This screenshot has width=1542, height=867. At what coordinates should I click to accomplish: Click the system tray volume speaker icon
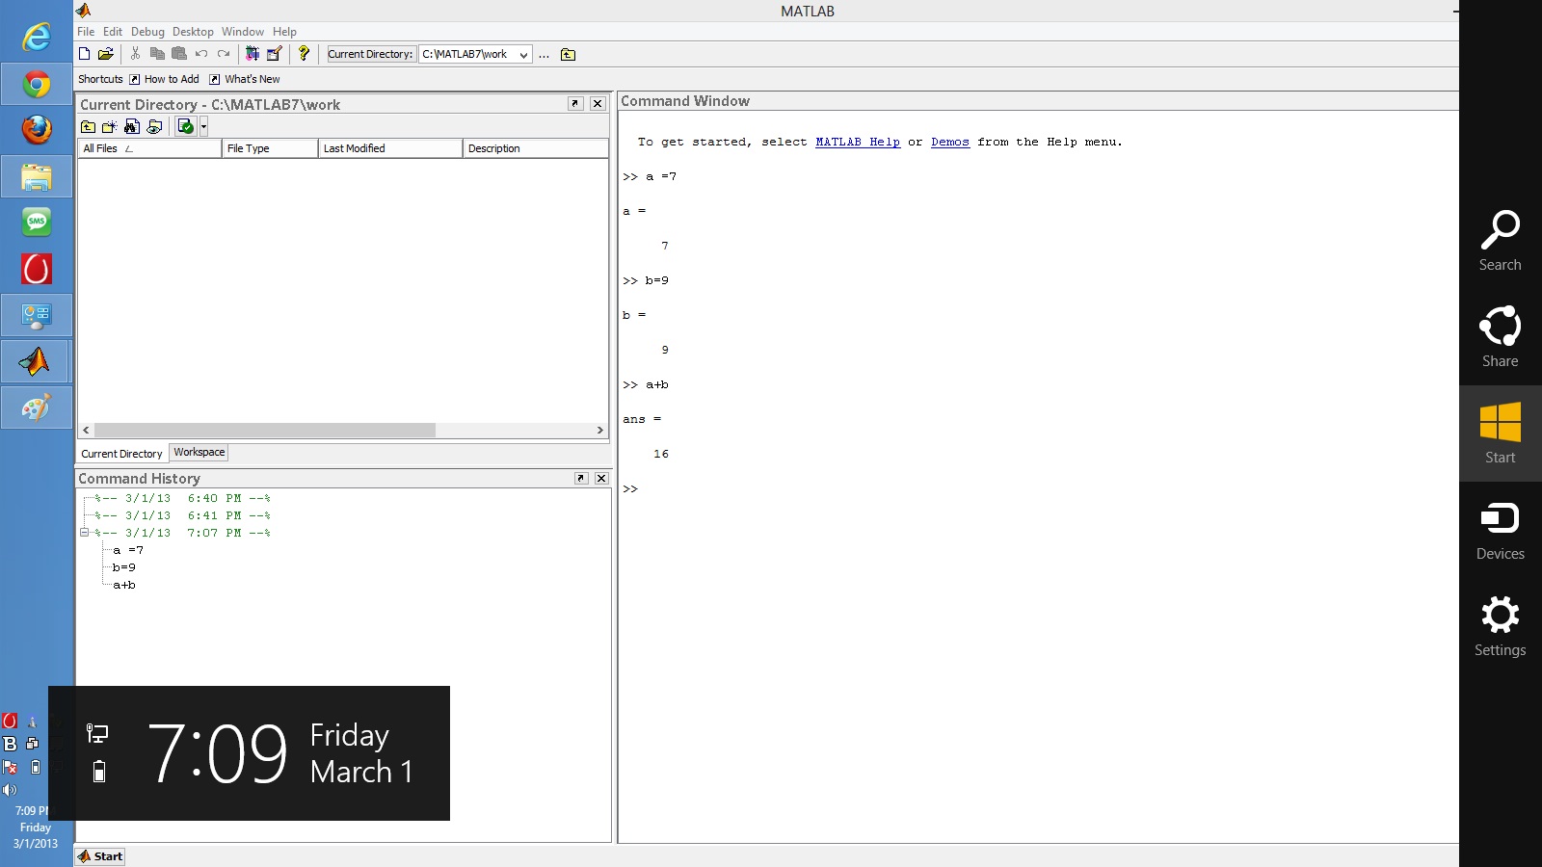[10, 790]
